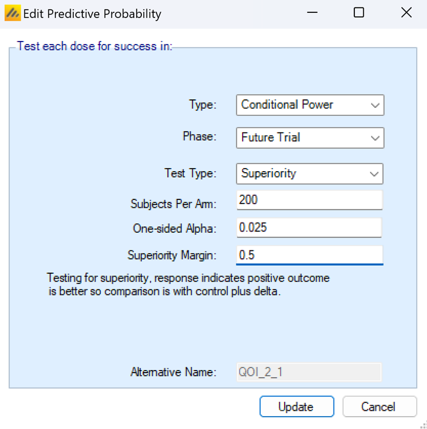
Task: Click the disabled Alternative Name field
Action: [309, 372]
